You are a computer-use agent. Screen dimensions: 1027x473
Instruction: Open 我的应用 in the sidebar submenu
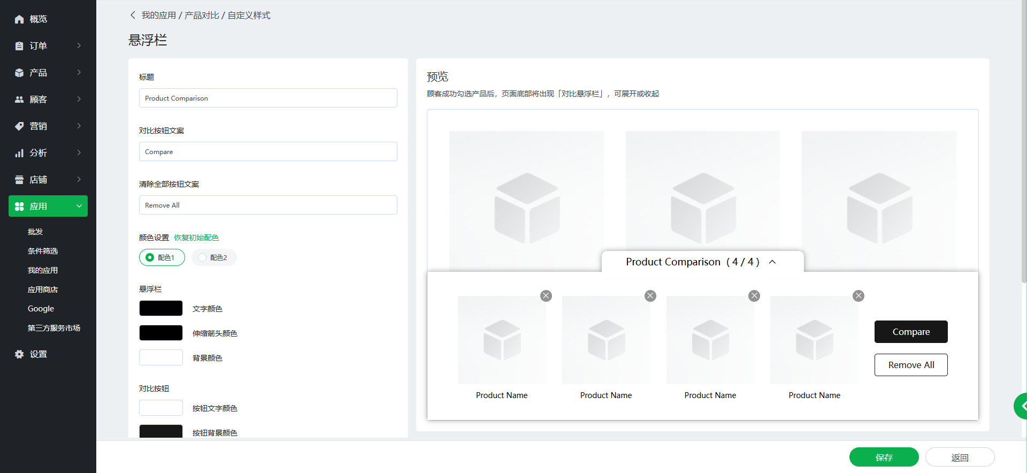[x=43, y=270]
